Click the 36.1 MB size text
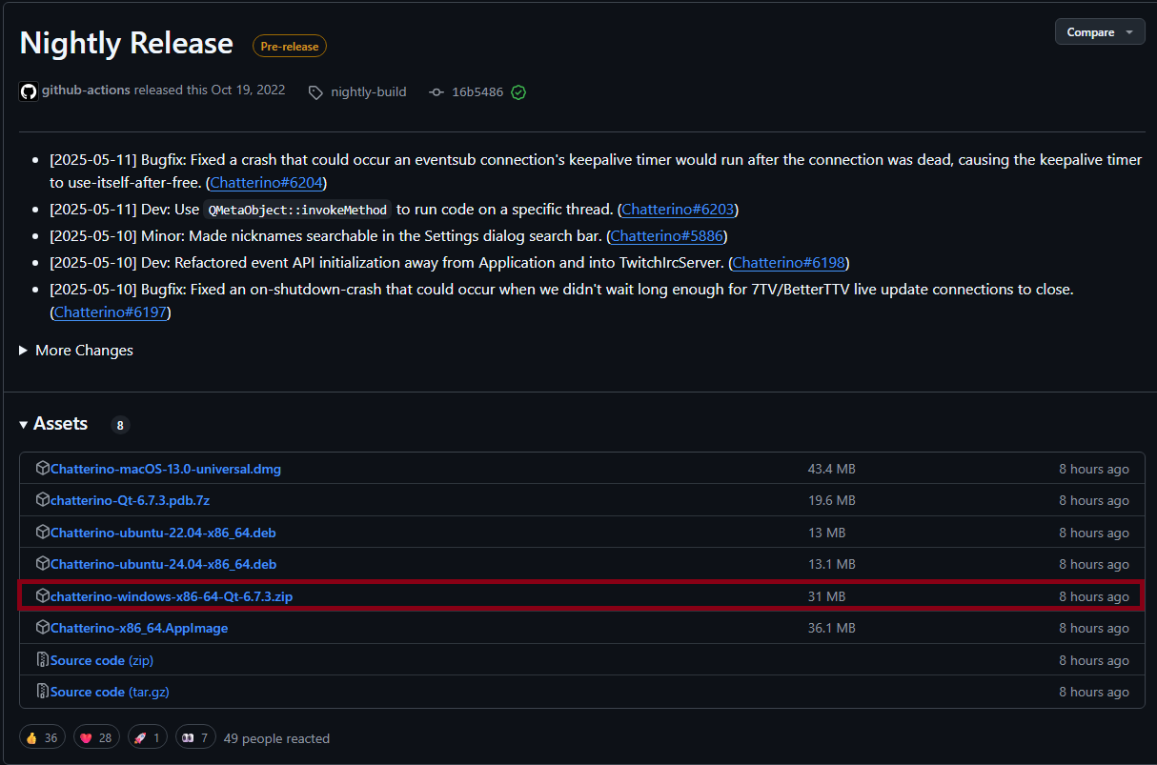 point(832,628)
